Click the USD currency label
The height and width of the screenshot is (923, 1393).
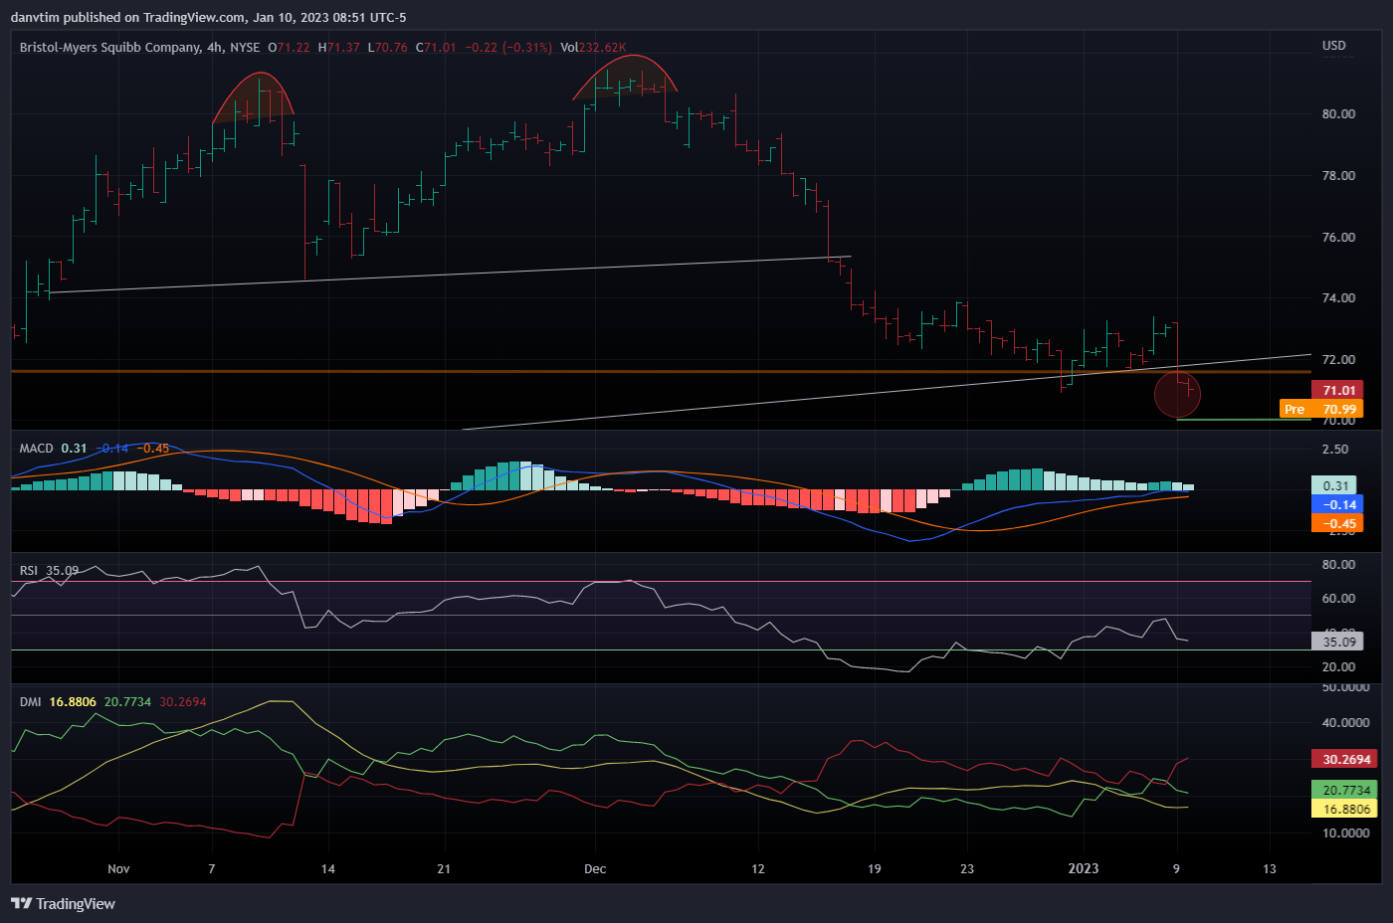coord(1334,46)
